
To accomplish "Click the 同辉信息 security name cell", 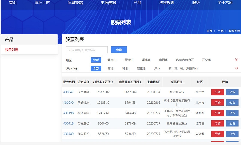I will point(83,103).
